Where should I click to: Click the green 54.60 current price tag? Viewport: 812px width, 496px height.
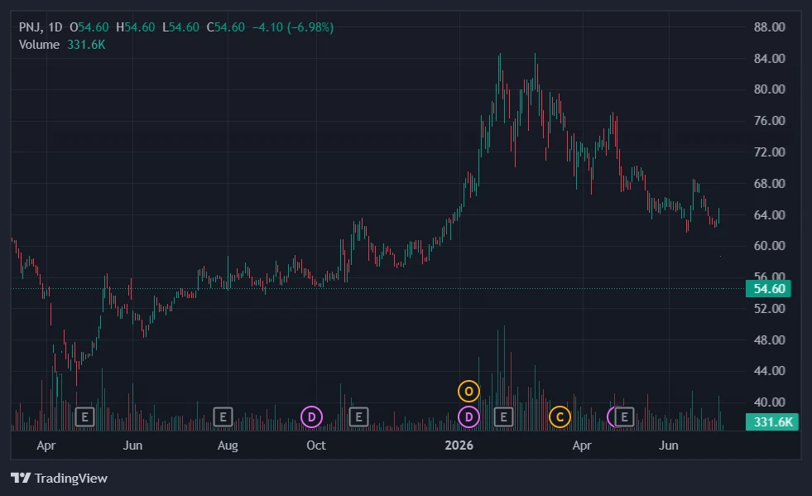coord(768,289)
